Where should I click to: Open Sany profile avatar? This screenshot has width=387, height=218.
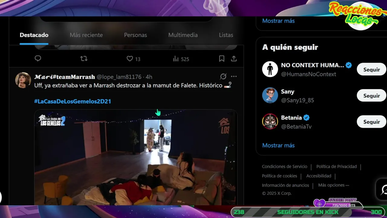(x=270, y=95)
